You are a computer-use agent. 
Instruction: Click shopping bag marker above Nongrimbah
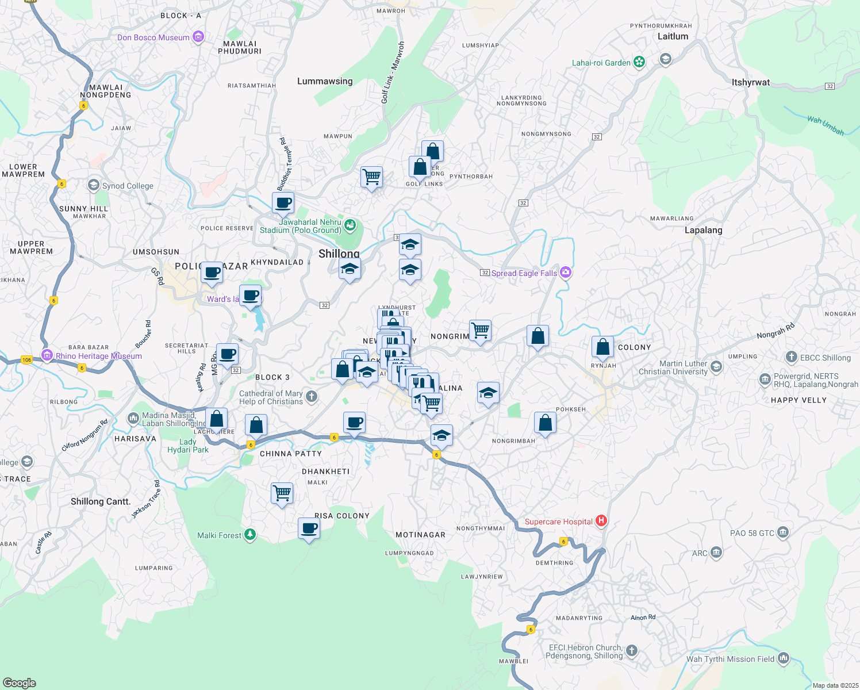coord(545,424)
